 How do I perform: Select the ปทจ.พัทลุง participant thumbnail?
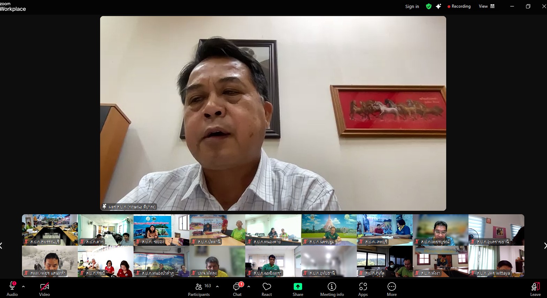click(x=217, y=261)
